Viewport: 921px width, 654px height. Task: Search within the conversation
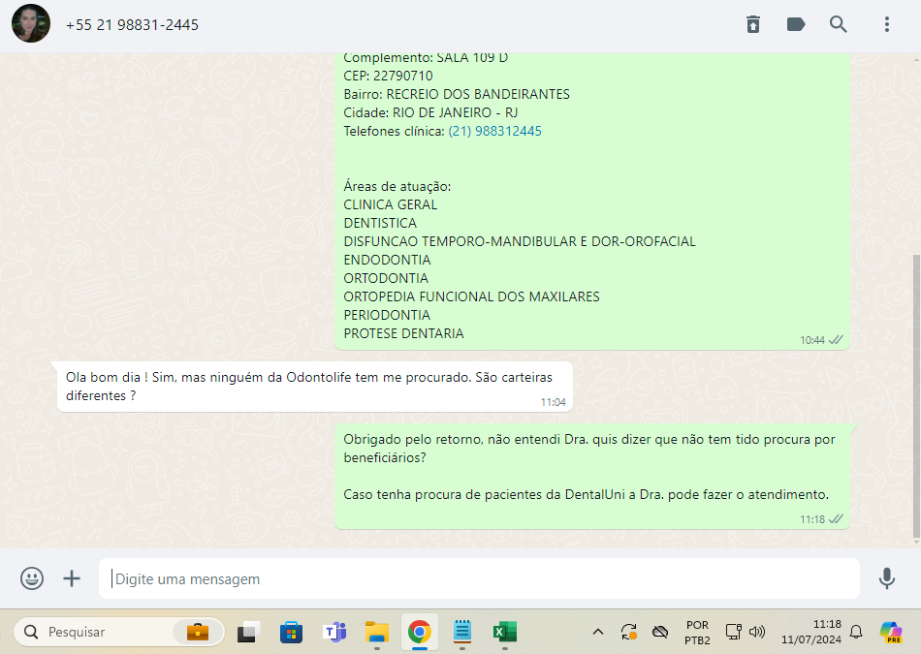pyautogui.click(x=839, y=24)
